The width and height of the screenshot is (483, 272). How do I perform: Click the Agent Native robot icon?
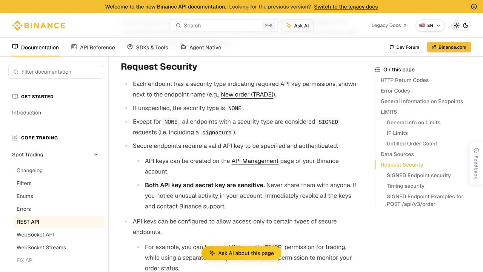183,47
